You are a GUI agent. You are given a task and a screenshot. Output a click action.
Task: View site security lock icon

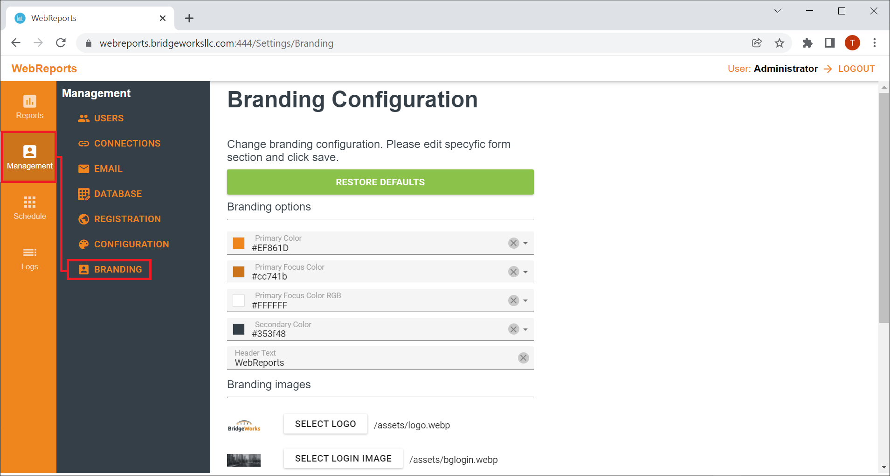(x=89, y=43)
